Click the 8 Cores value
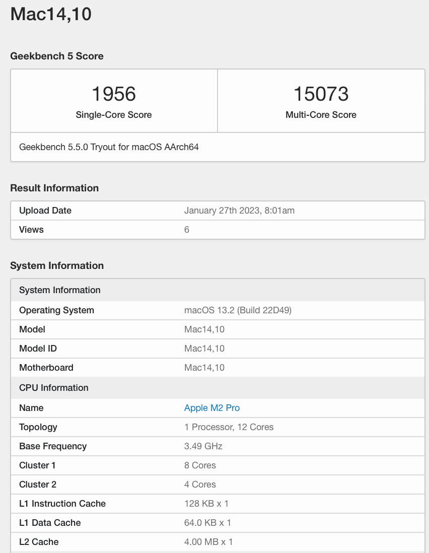Viewport: 429px width, 553px height. coord(200,465)
